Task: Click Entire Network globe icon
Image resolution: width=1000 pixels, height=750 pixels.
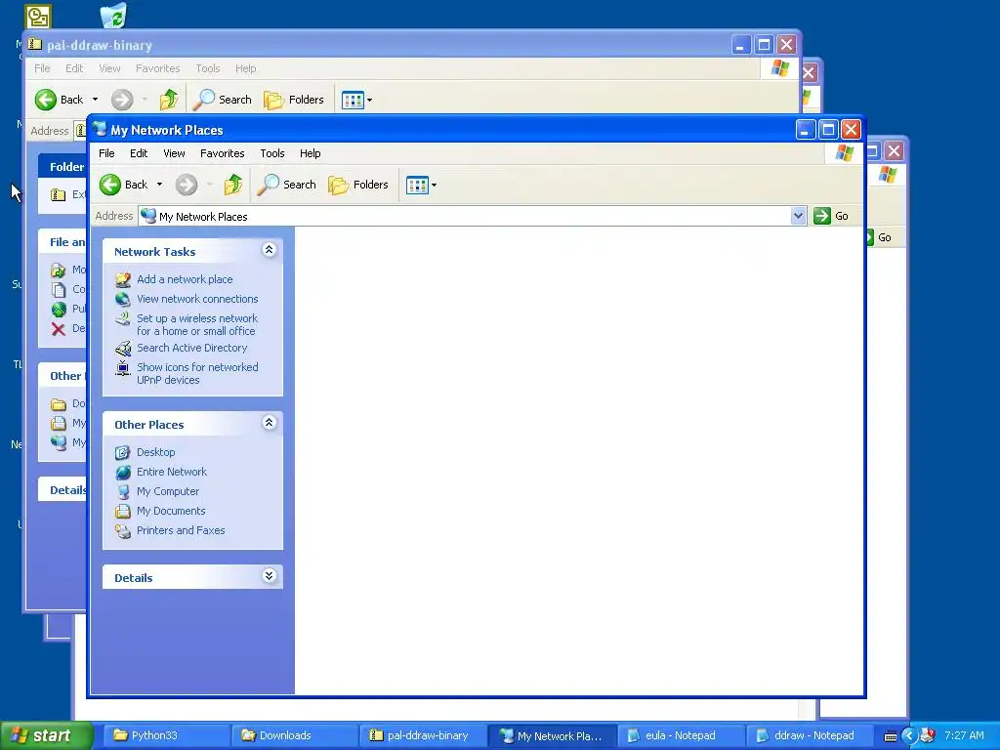Action: pyautogui.click(x=122, y=473)
